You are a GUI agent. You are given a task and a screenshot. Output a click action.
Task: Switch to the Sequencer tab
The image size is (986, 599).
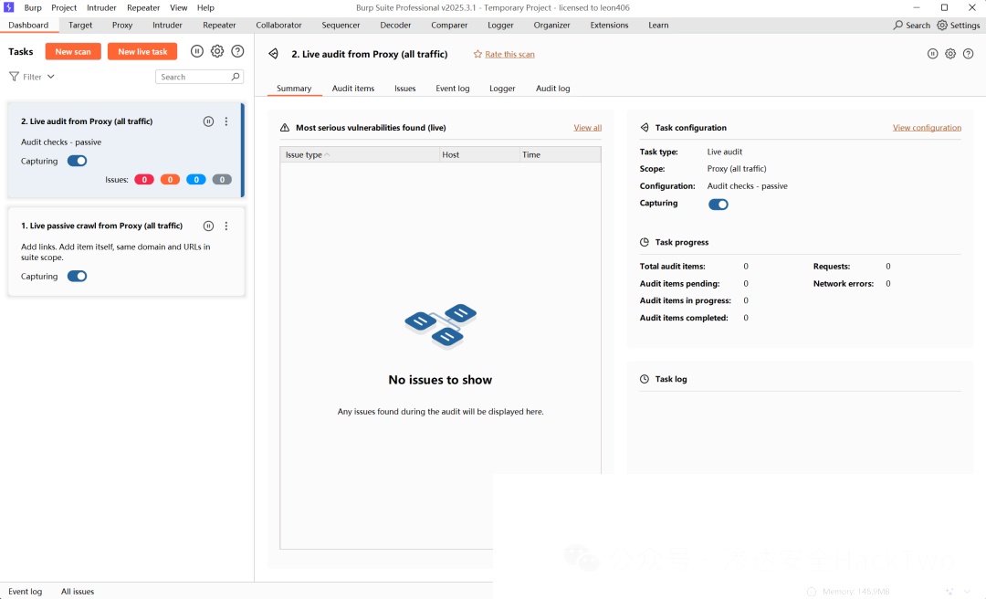(x=341, y=26)
